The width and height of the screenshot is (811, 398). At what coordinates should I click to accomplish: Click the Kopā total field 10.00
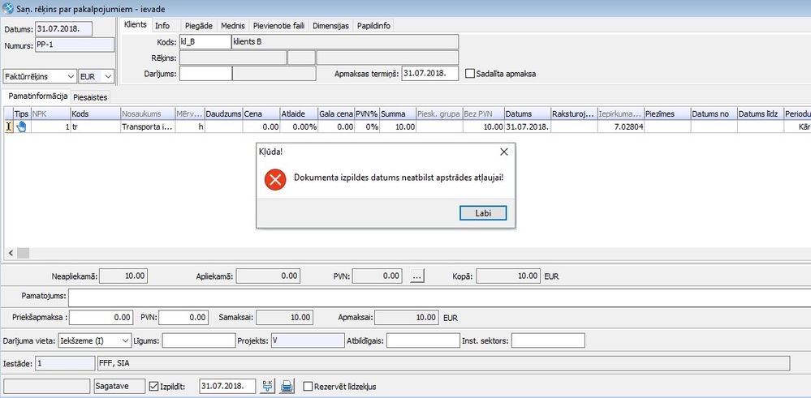pos(508,276)
